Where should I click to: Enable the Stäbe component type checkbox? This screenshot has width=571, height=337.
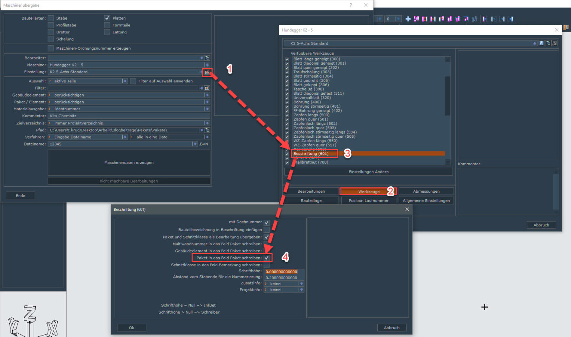51,18
